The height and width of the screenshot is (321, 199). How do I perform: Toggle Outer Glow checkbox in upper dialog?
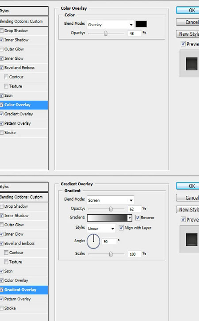pos(2,49)
